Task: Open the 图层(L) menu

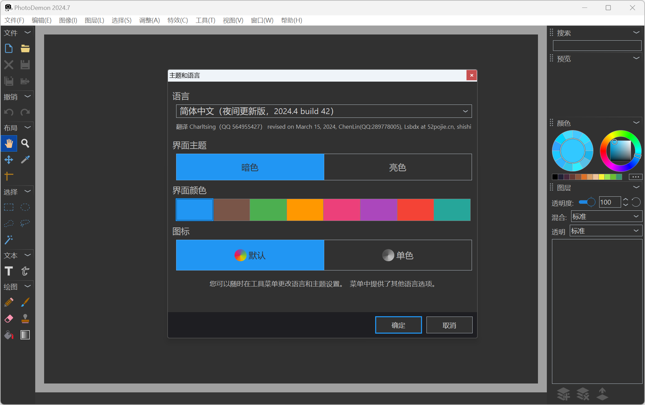Action: point(94,20)
